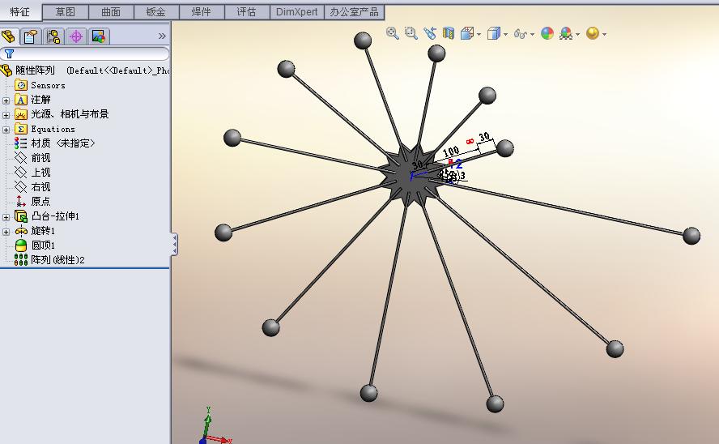719x444 pixels.
Task: Expand the 旋转1 feature
Action: point(6,232)
